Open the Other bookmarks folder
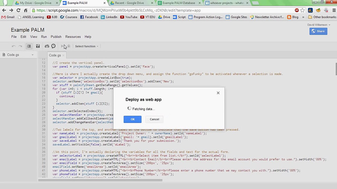This screenshot has width=337, height=189. [x=322, y=17]
